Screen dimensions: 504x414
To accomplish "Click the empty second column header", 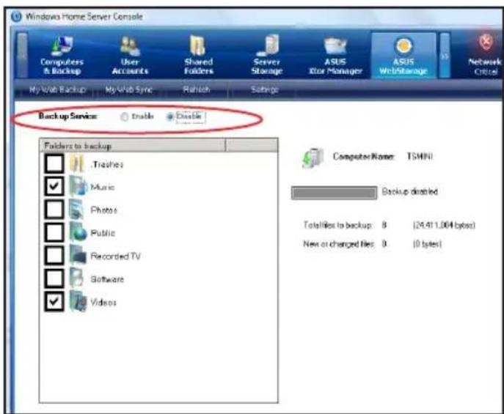I will (252, 146).
